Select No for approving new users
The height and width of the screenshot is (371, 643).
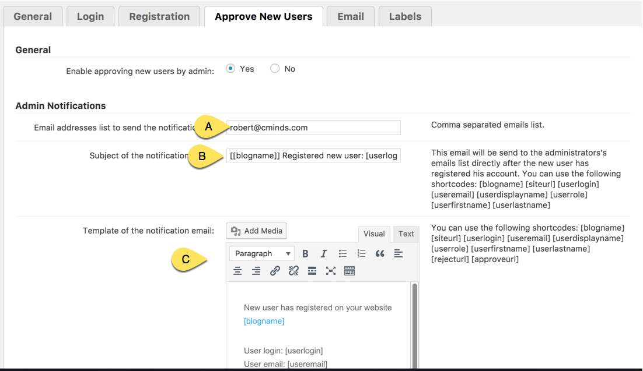[x=275, y=69]
